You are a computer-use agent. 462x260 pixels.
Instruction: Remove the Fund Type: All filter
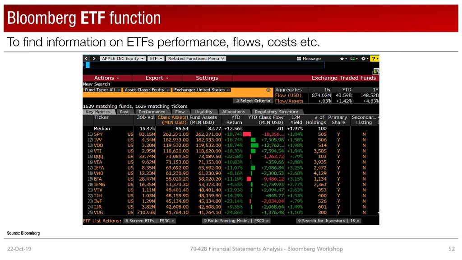(x=119, y=90)
